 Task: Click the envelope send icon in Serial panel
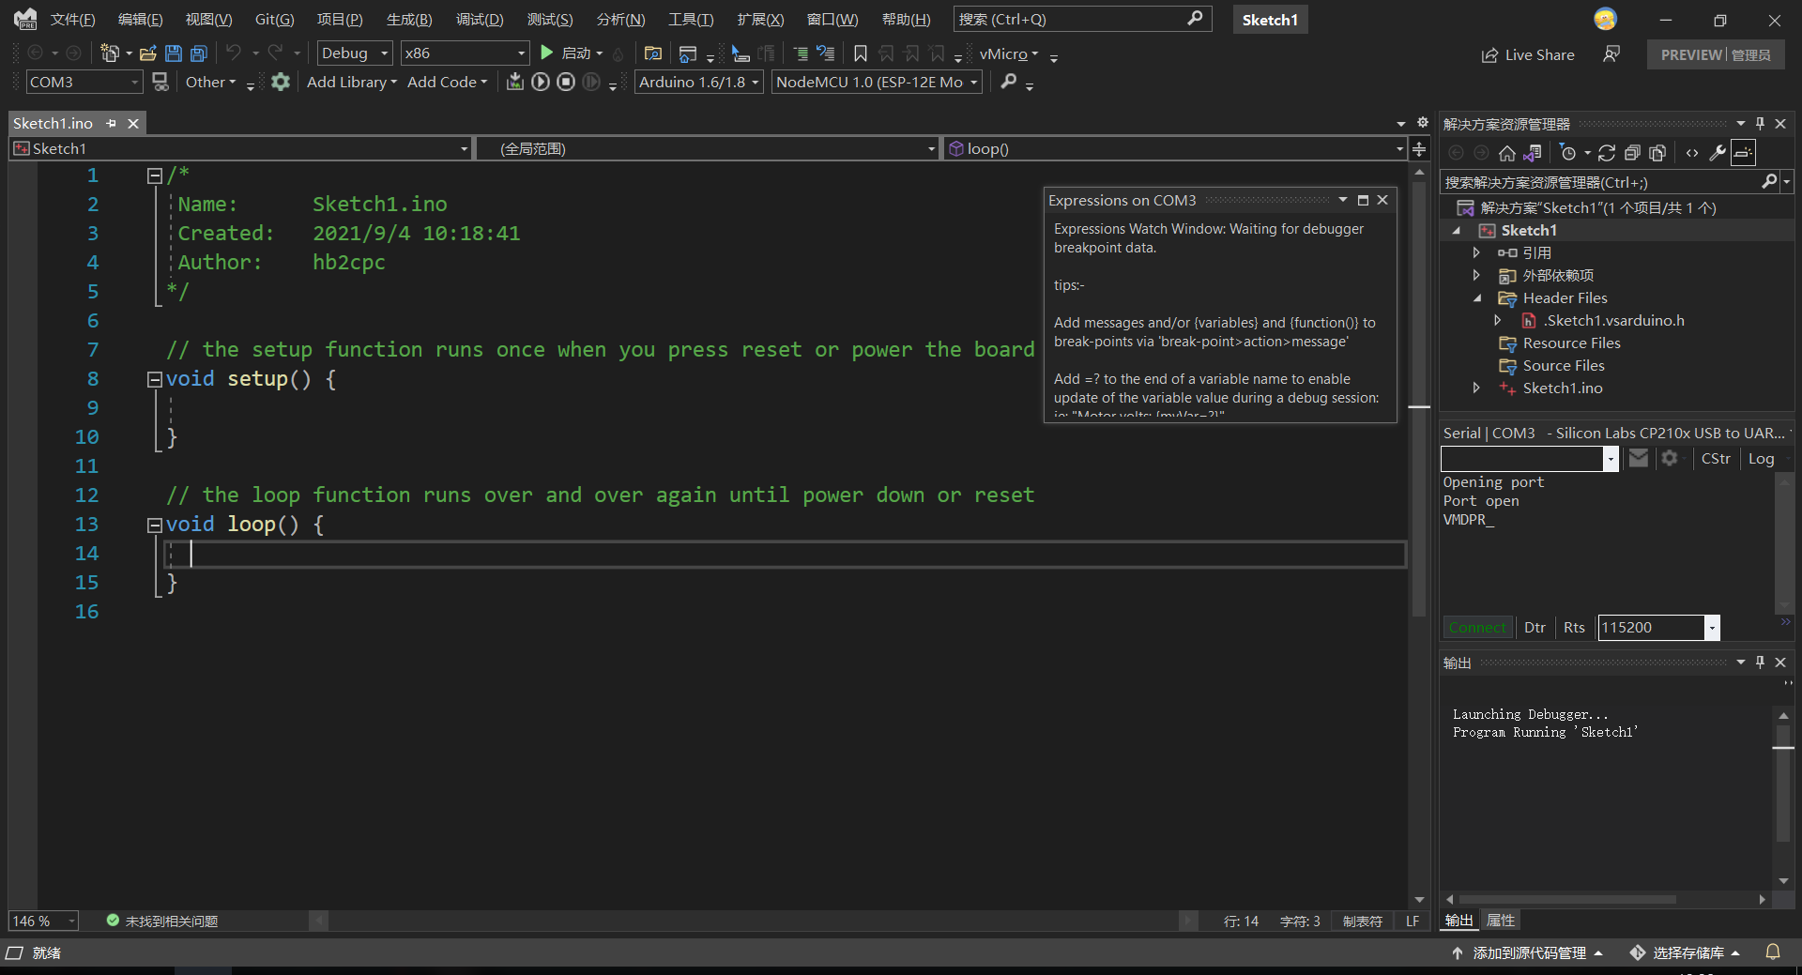point(1639,458)
